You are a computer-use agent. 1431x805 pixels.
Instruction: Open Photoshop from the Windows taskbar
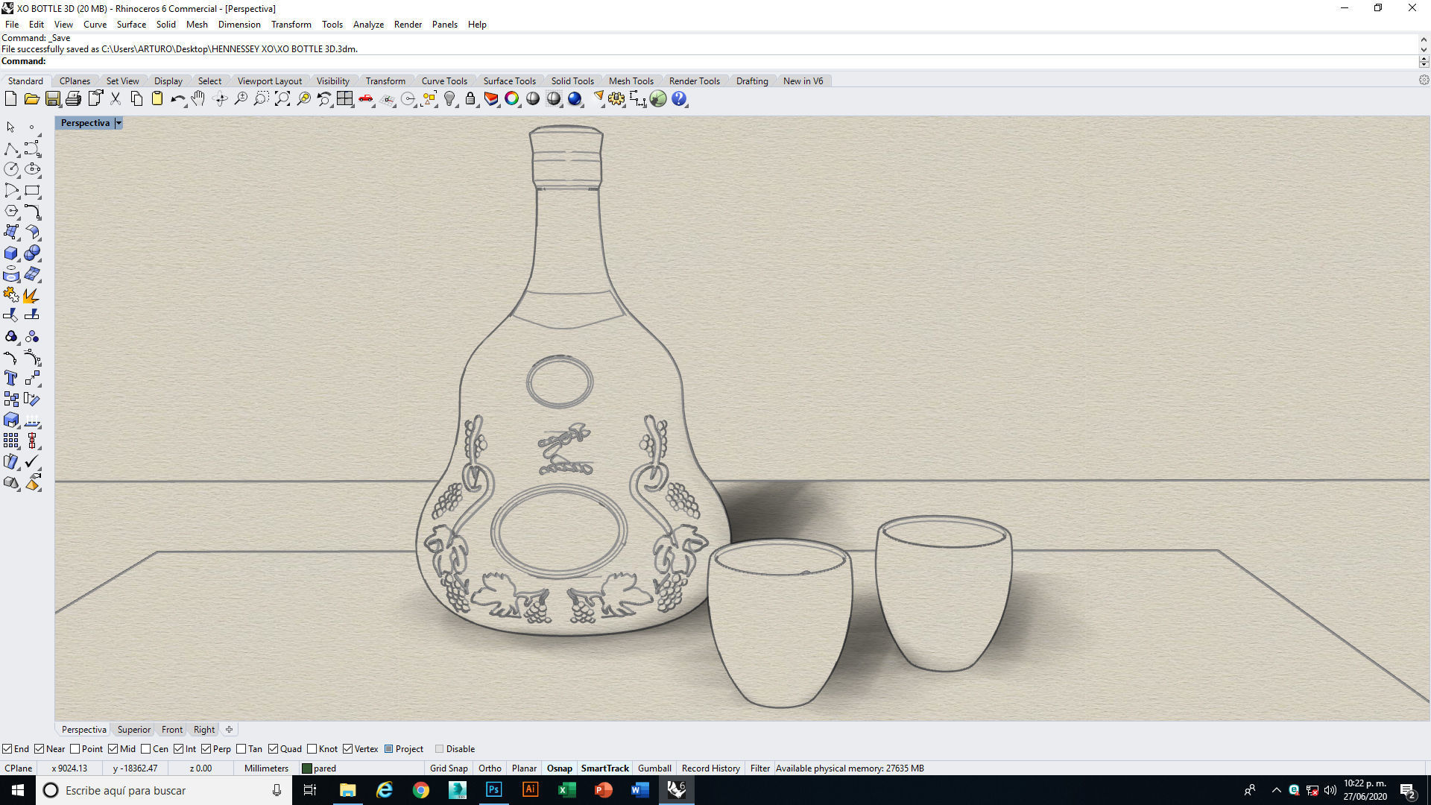click(x=493, y=790)
